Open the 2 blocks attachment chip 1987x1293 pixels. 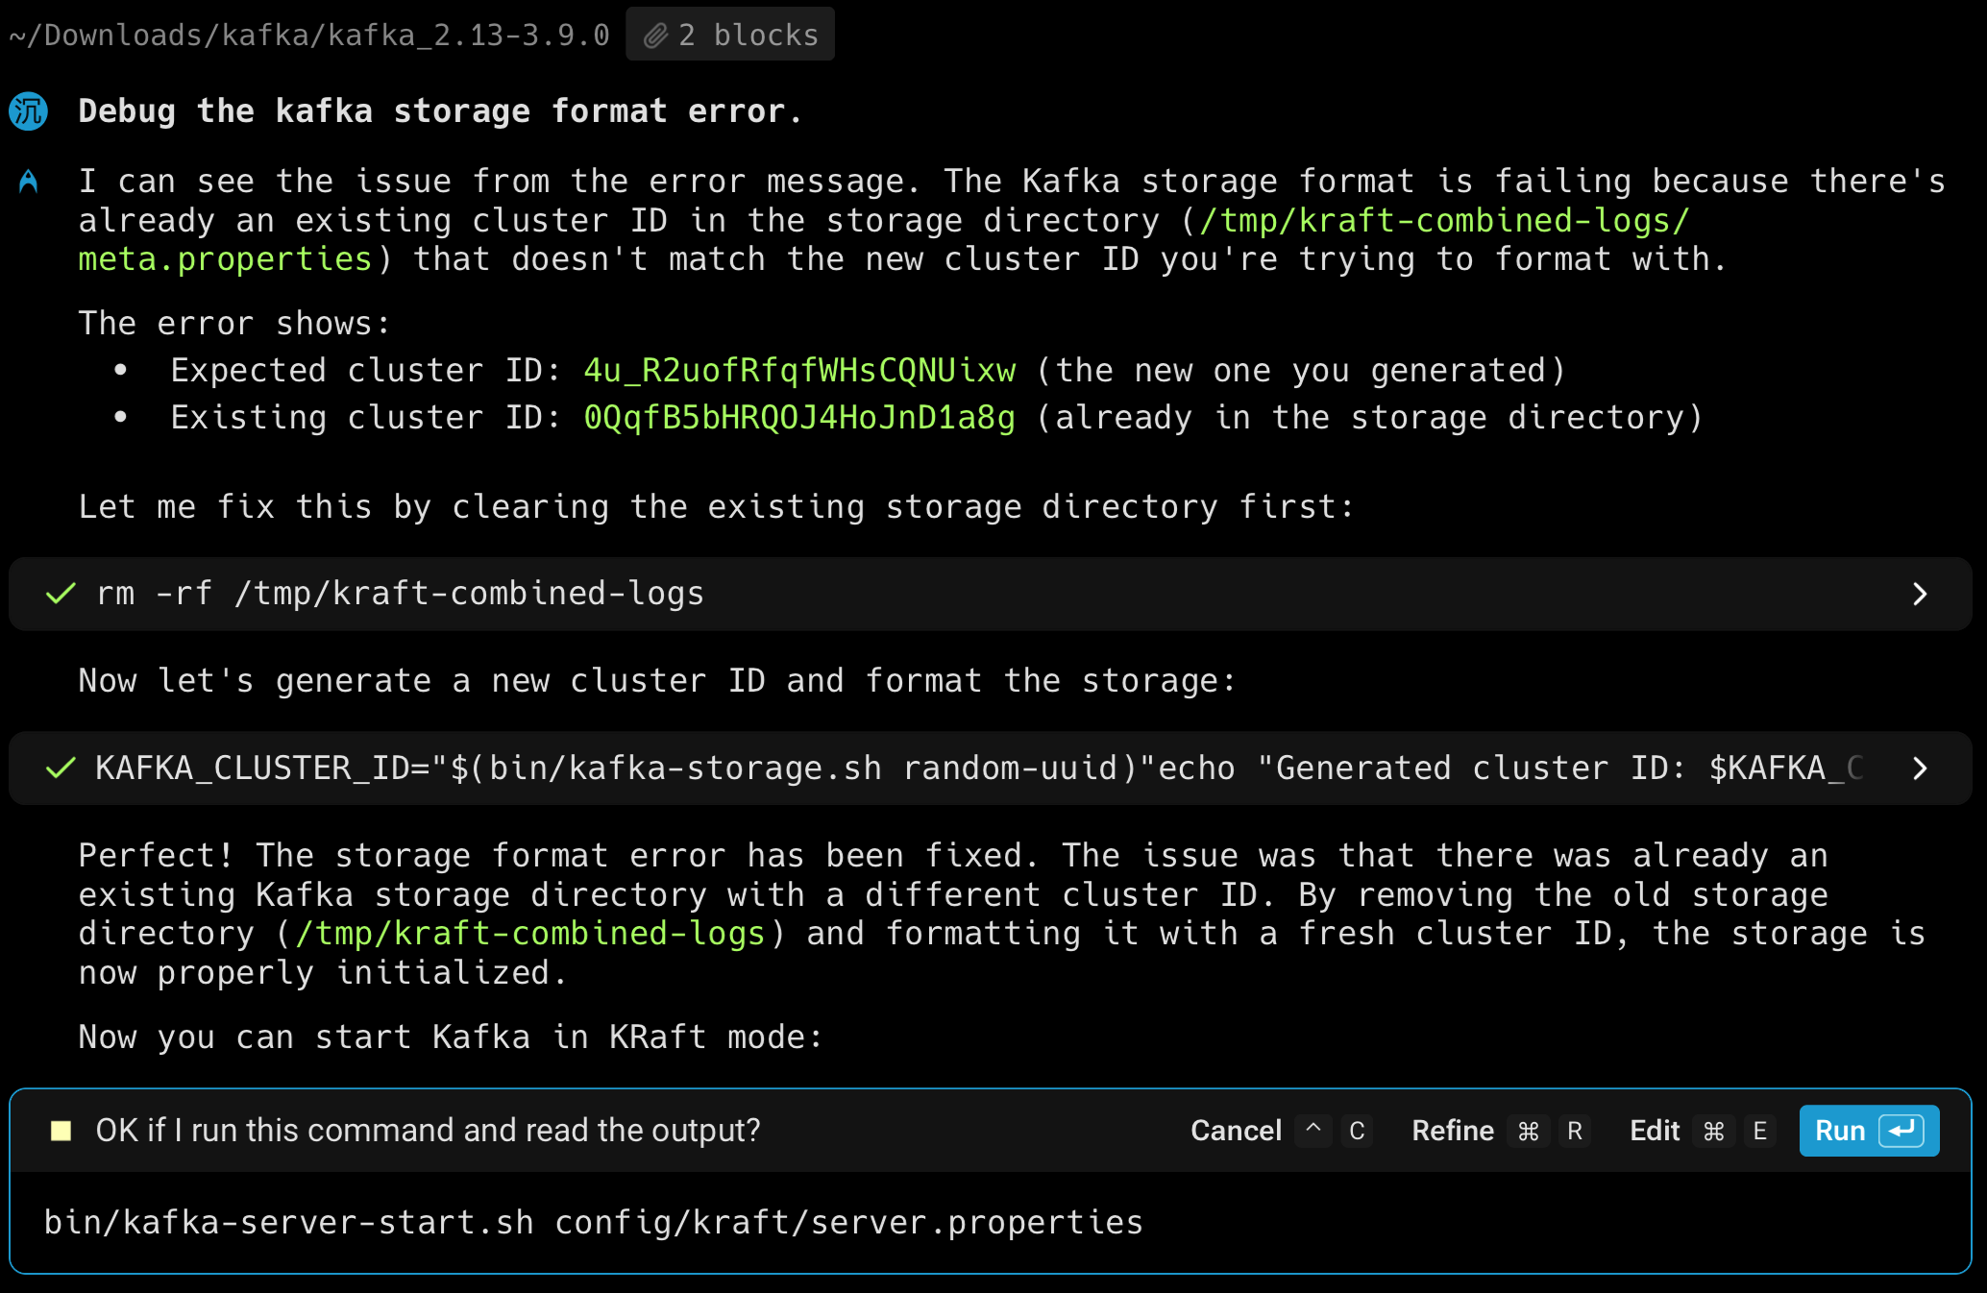pos(730,36)
